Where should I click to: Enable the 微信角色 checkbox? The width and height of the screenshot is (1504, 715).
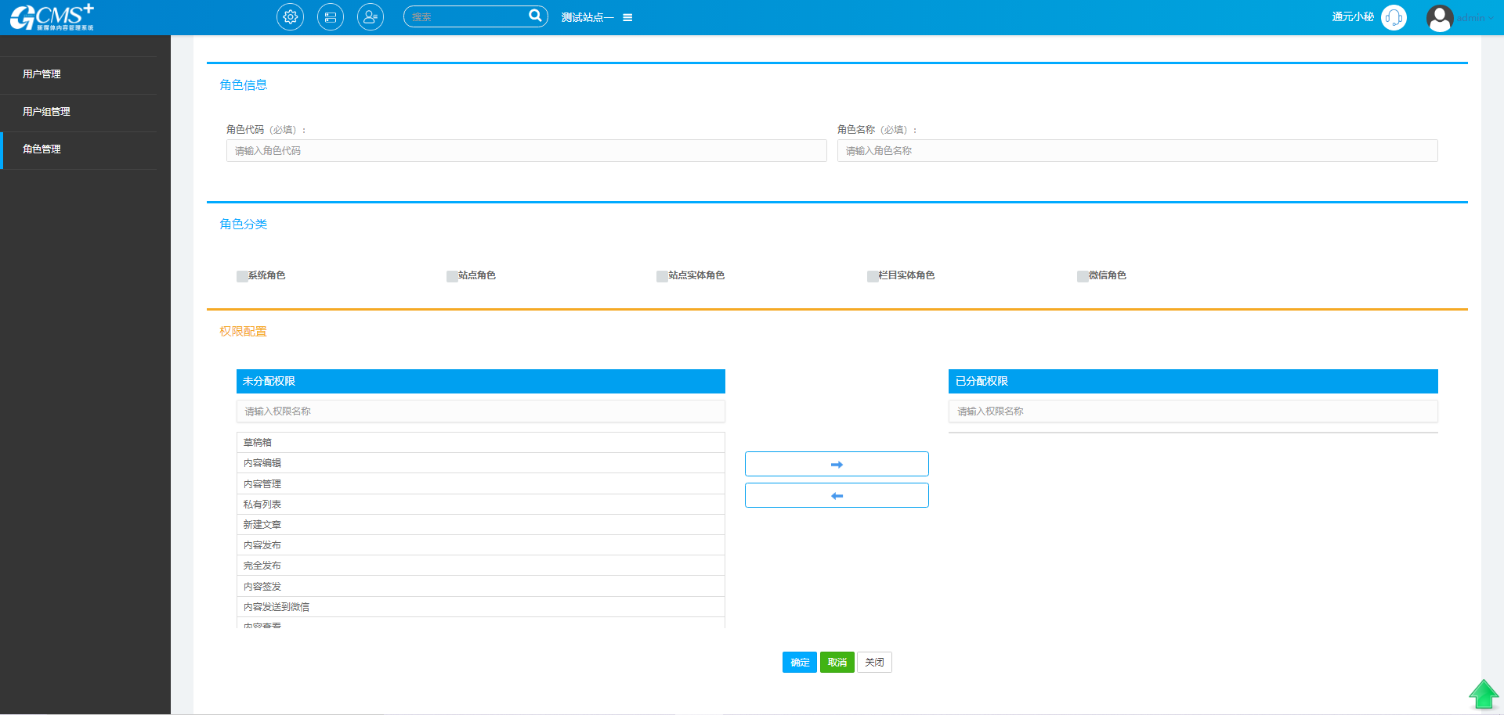1083,276
